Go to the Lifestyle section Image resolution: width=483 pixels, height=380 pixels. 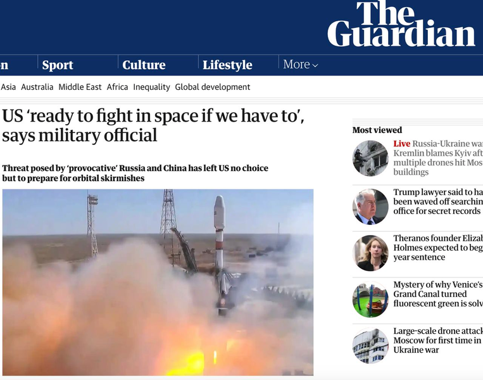pos(227,65)
